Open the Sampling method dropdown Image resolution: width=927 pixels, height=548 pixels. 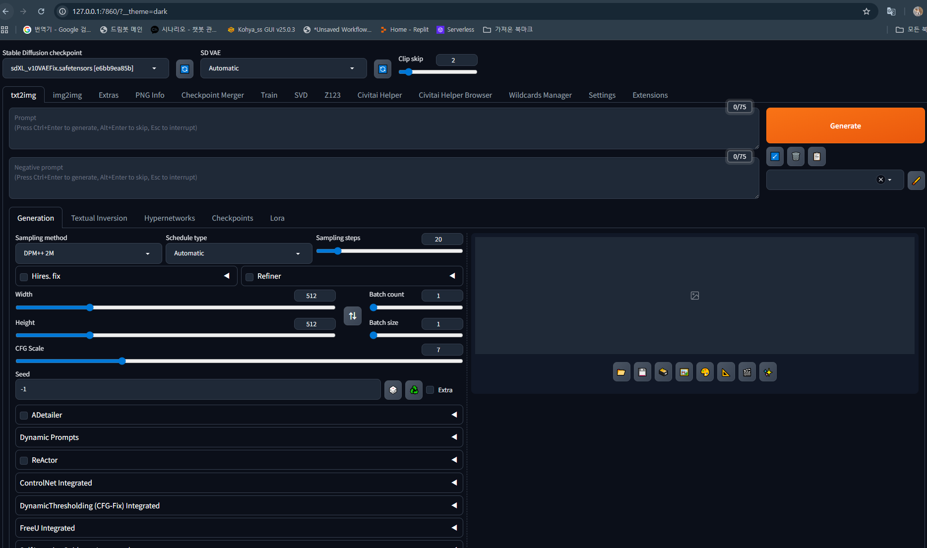[x=88, y=253]
